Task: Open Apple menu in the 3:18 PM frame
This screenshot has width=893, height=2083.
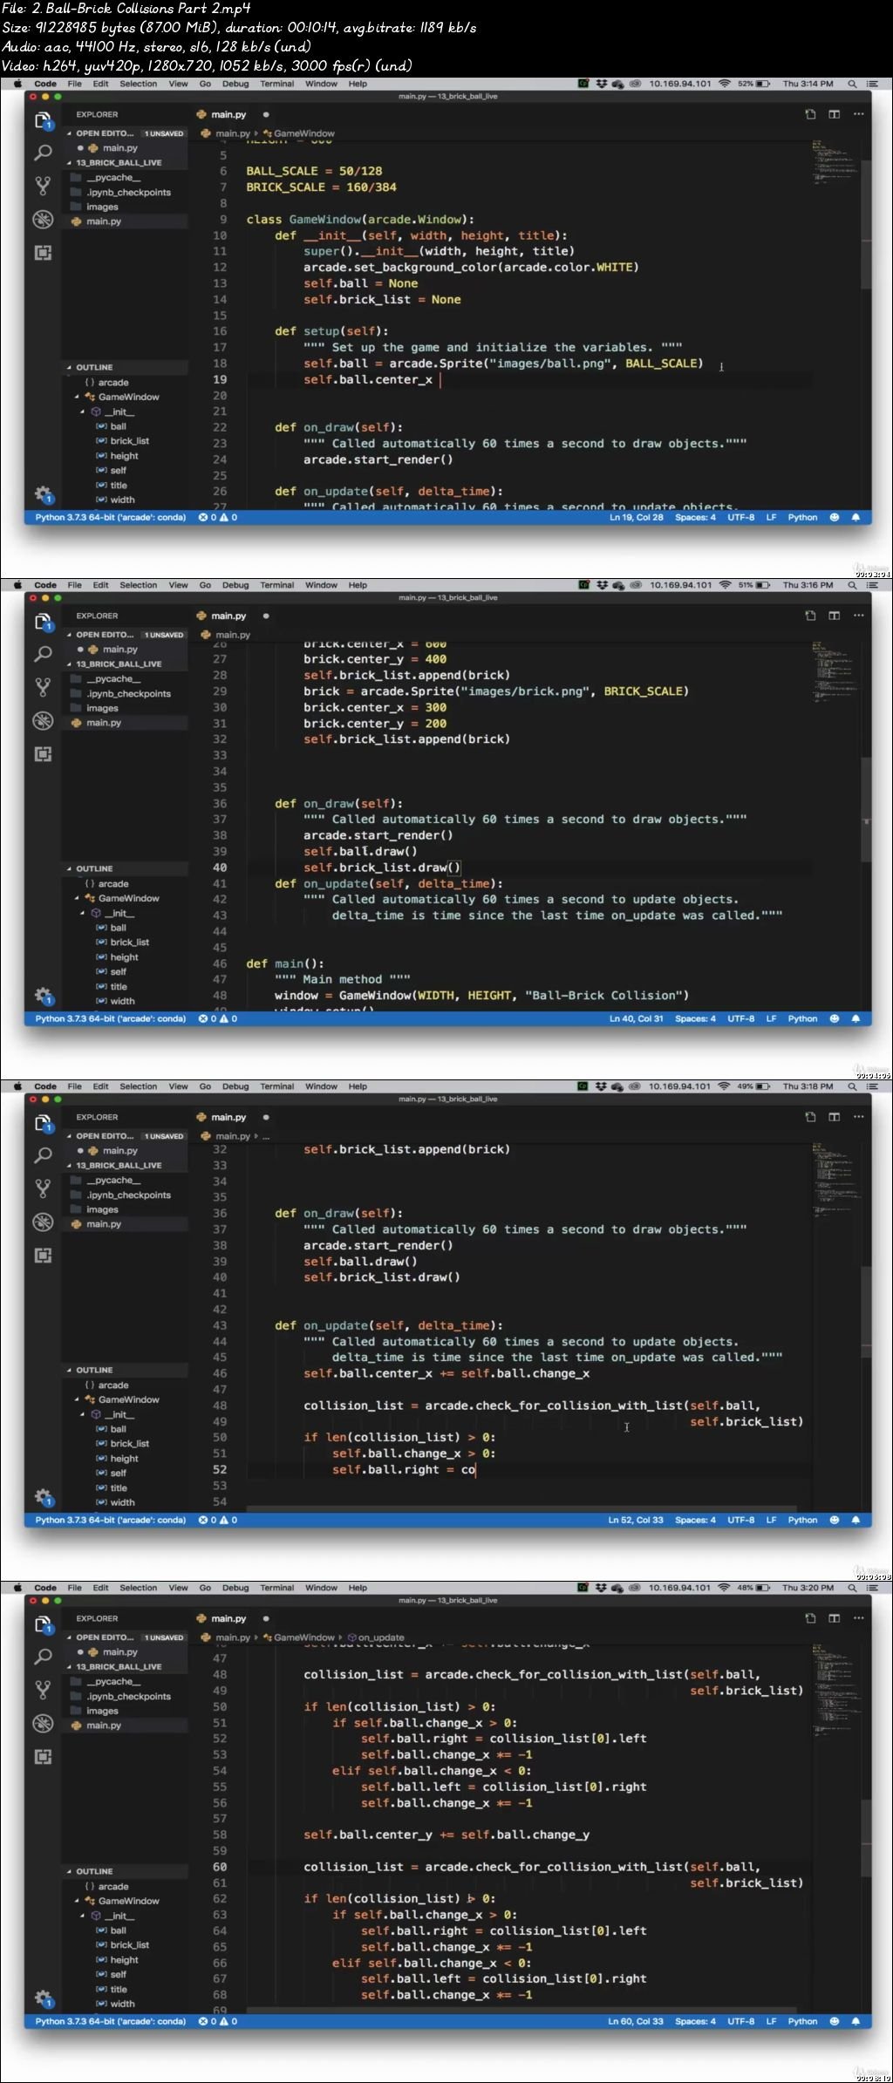Action: pyautogui.click(x=16, y=1086)
